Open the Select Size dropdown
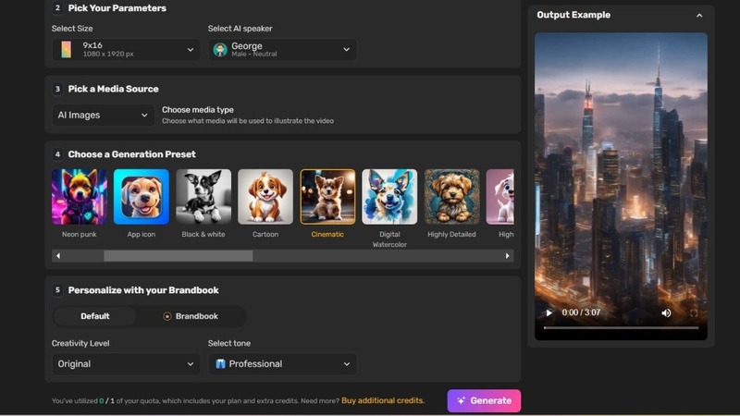Screen dimensions: 740x416 point(126,50)
